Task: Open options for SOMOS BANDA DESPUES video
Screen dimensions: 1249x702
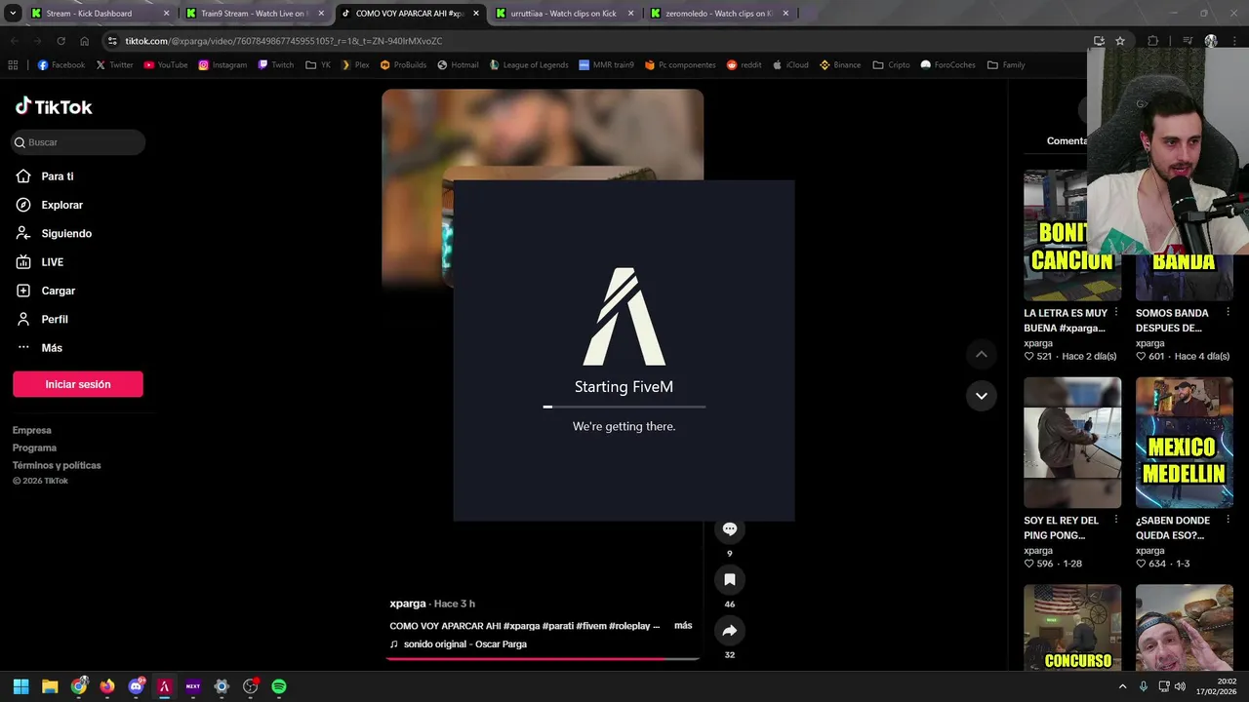Action: (1228, 313)
